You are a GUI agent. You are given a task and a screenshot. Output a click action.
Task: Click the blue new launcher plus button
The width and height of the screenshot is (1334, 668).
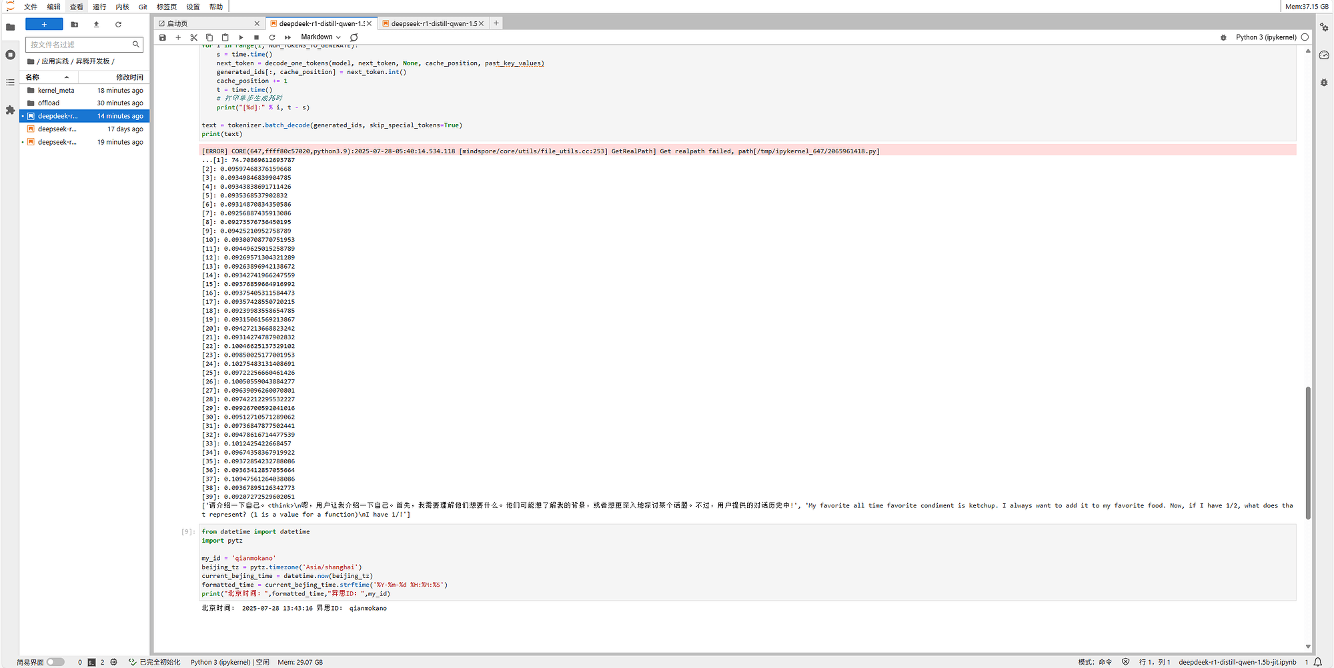tap(44, 25)
